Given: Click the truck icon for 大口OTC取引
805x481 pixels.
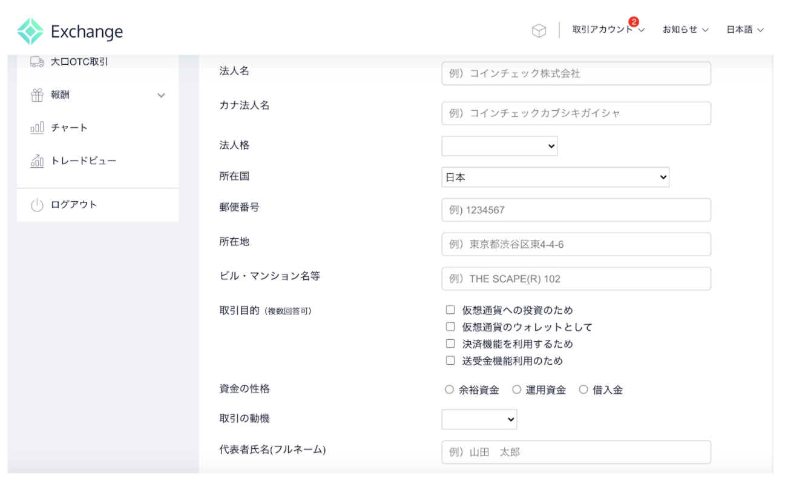Looking at the screenshot, I should click(37, 61).
